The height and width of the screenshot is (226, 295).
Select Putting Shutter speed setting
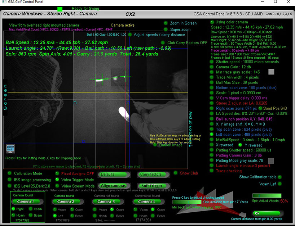(212, 150)
